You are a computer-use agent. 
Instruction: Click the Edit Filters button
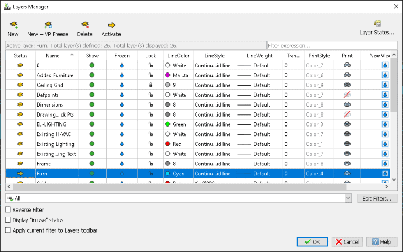377,198
